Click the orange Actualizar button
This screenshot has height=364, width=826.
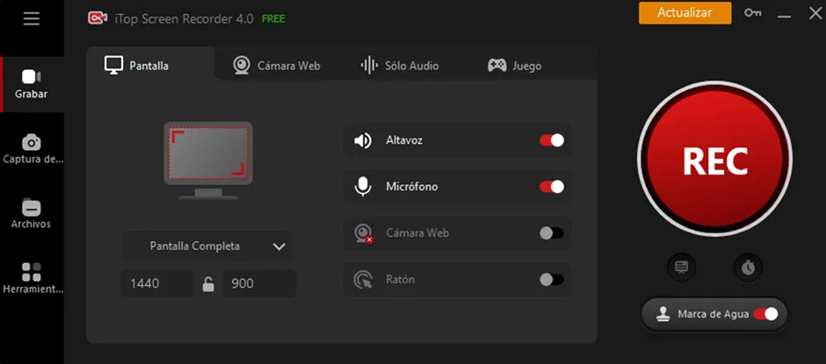tap(685, 13)
